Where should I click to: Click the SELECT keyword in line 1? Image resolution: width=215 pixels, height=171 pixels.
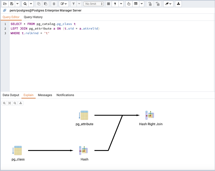point(16,24)
